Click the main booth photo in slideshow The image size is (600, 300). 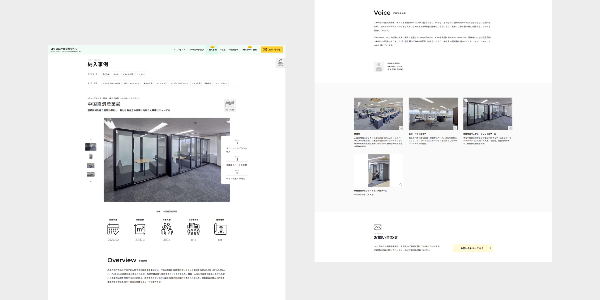click(167, 160)
